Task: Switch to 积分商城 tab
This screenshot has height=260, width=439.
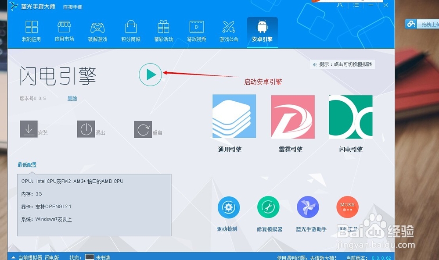Action: point(131,31)
